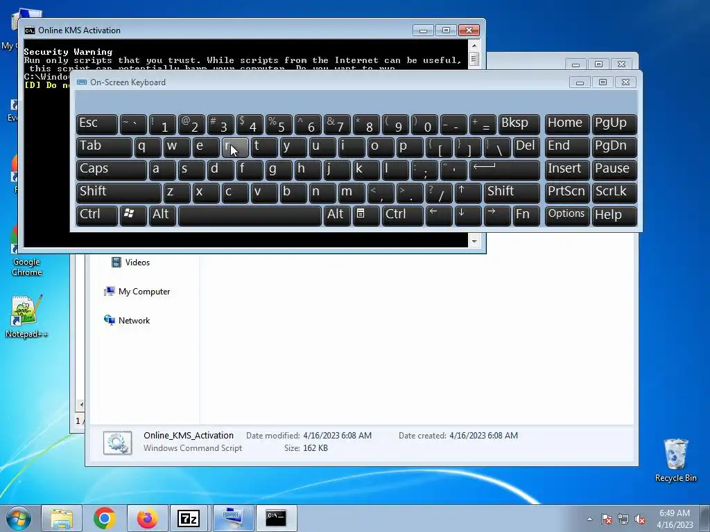
Task: Open Notepad++ desktop shortcut
Action: tap(26, 317)
